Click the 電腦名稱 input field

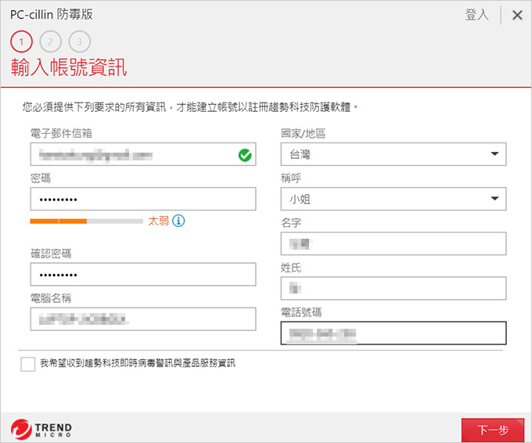pos(143,319)
